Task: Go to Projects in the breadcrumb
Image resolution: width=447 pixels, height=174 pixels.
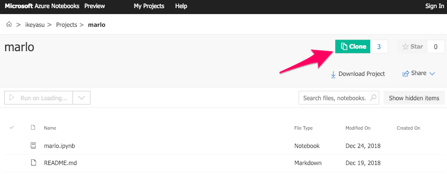Action: click(x=67, y=25)
